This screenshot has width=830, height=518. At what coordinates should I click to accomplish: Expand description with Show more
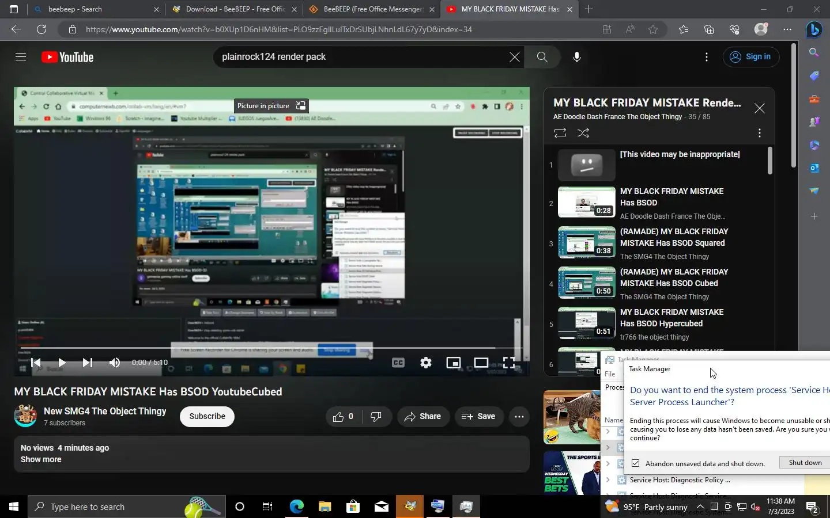[41, 459]
